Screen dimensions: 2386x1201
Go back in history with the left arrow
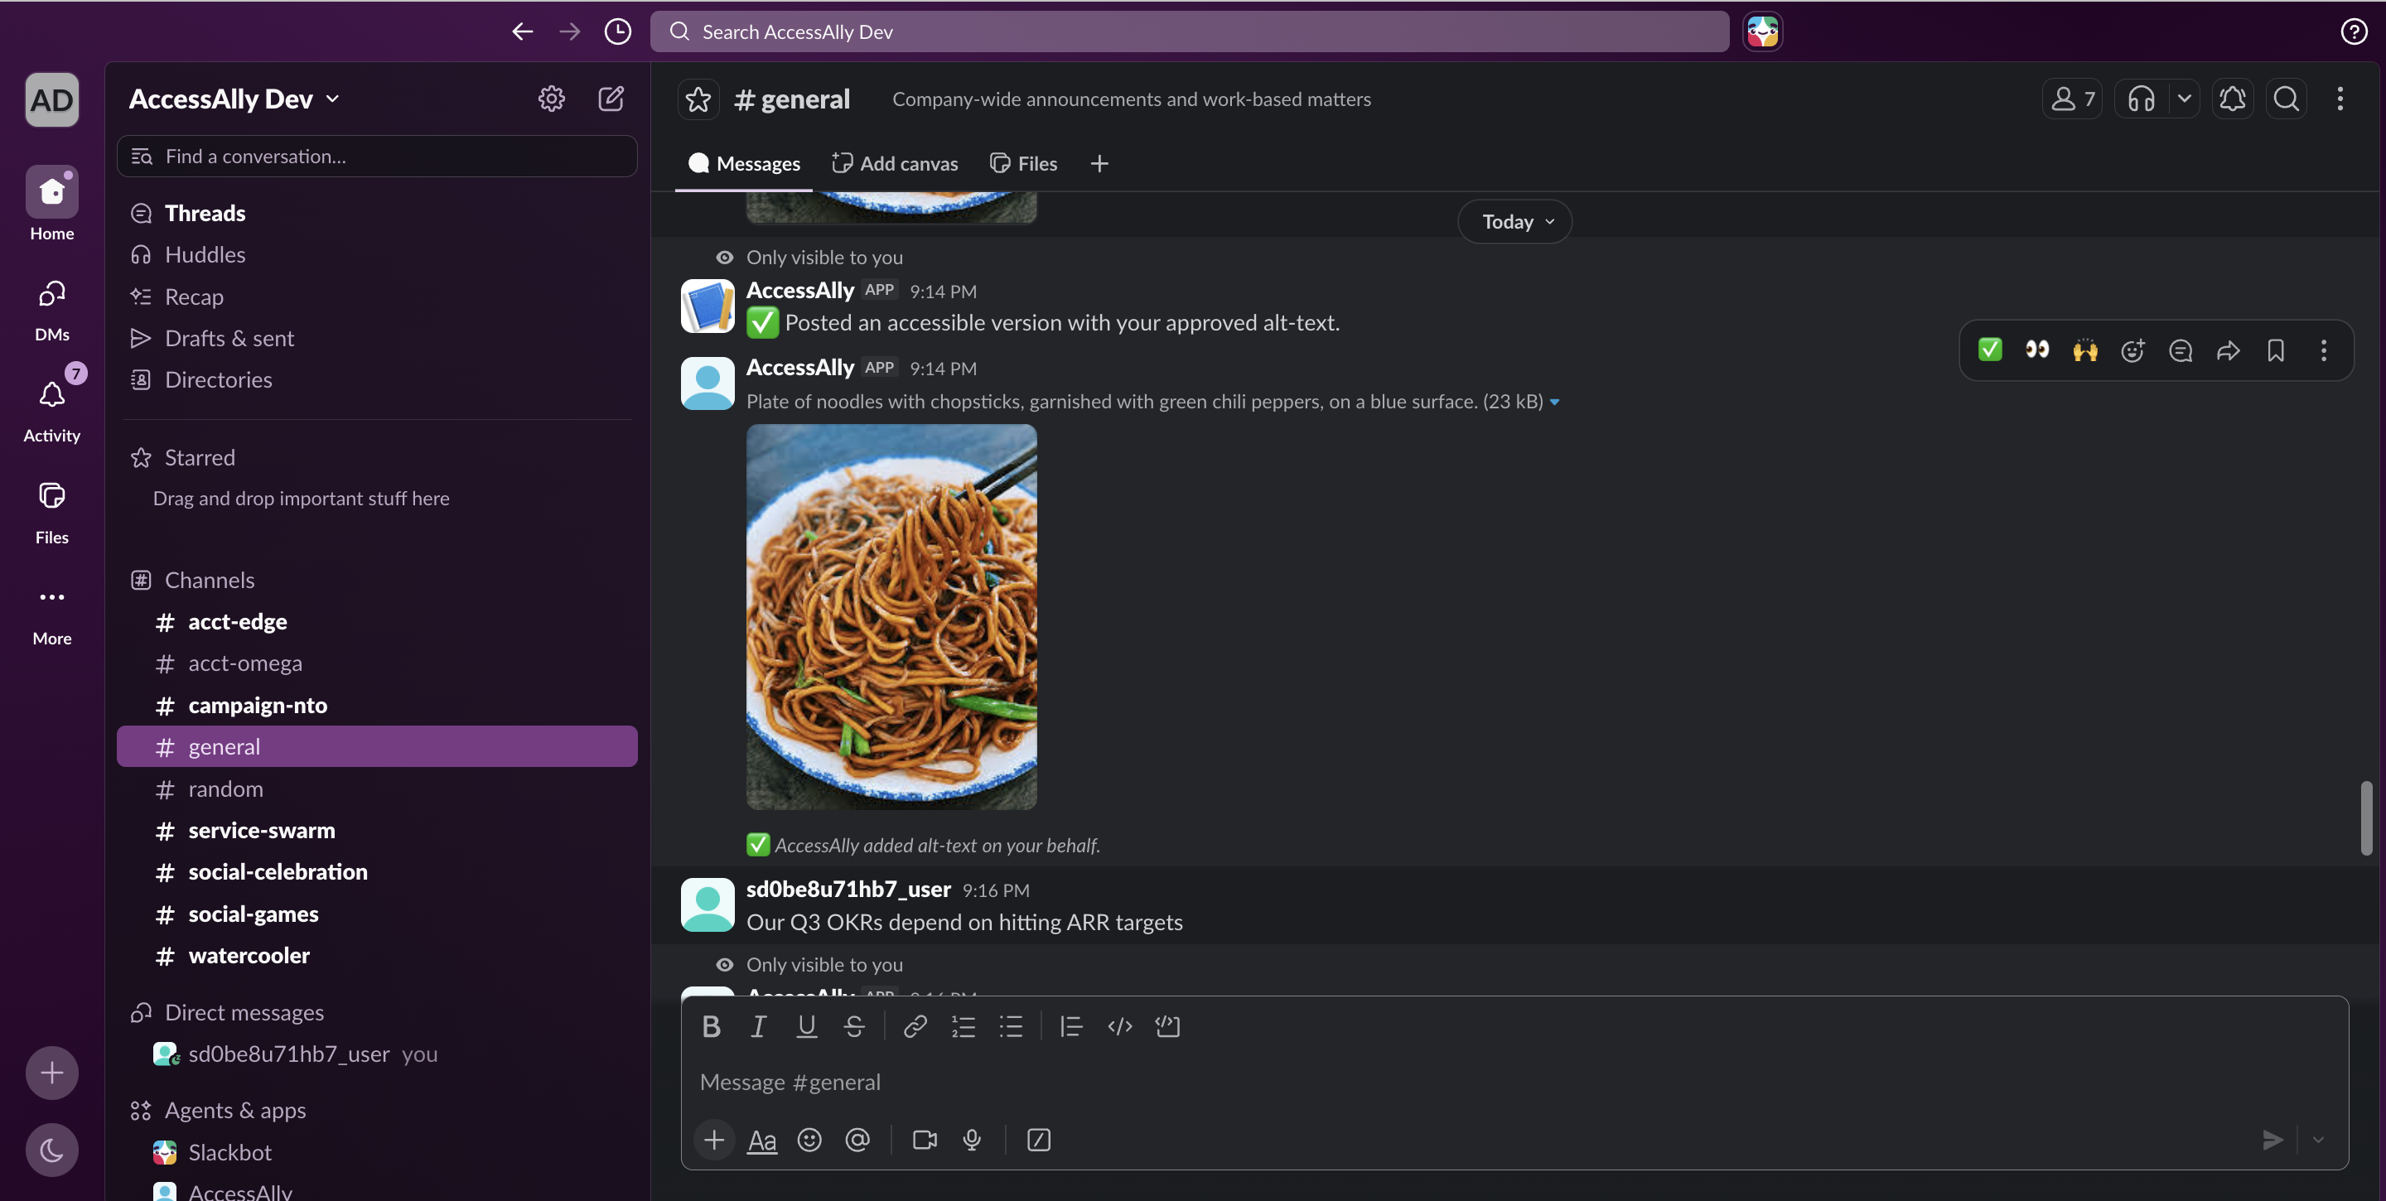click(523, 31)
